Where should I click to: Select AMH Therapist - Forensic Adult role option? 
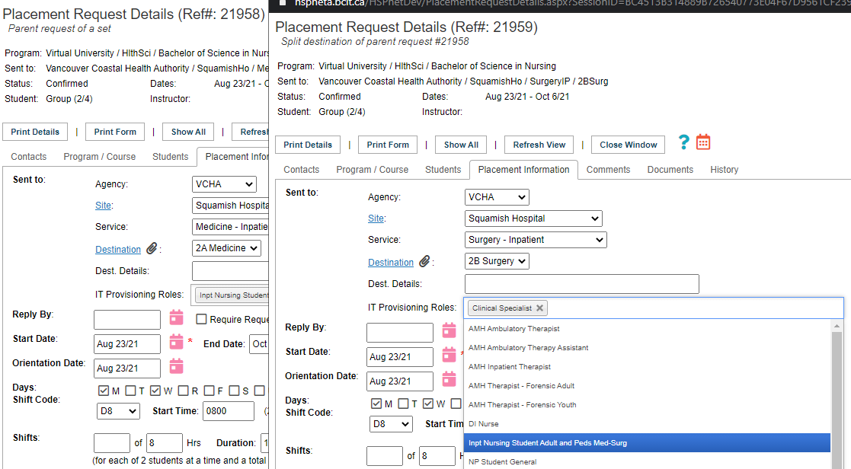(x=647, y=385)
